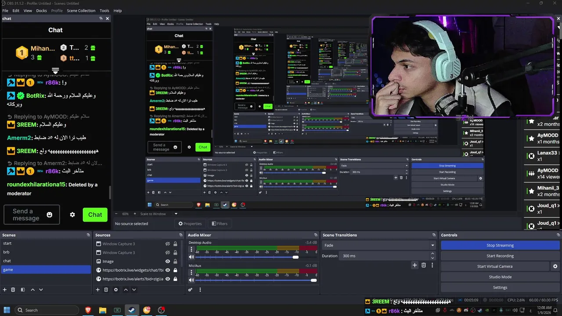Hide the botrix alerts source

pyautogui.click(x=167, y=279)
